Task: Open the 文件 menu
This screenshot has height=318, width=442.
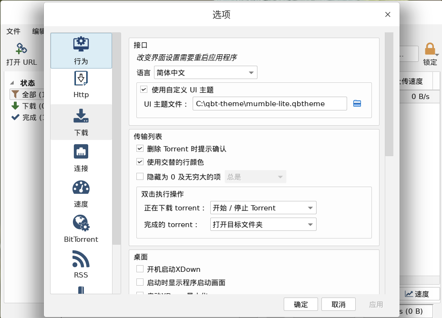Action: click(x=13, y=31)
